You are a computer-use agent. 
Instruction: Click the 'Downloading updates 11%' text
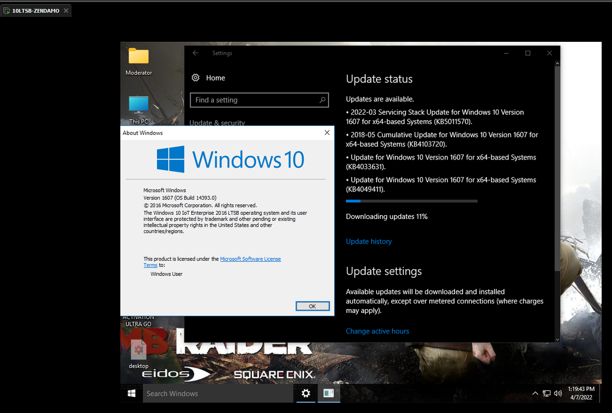(387, 216)
